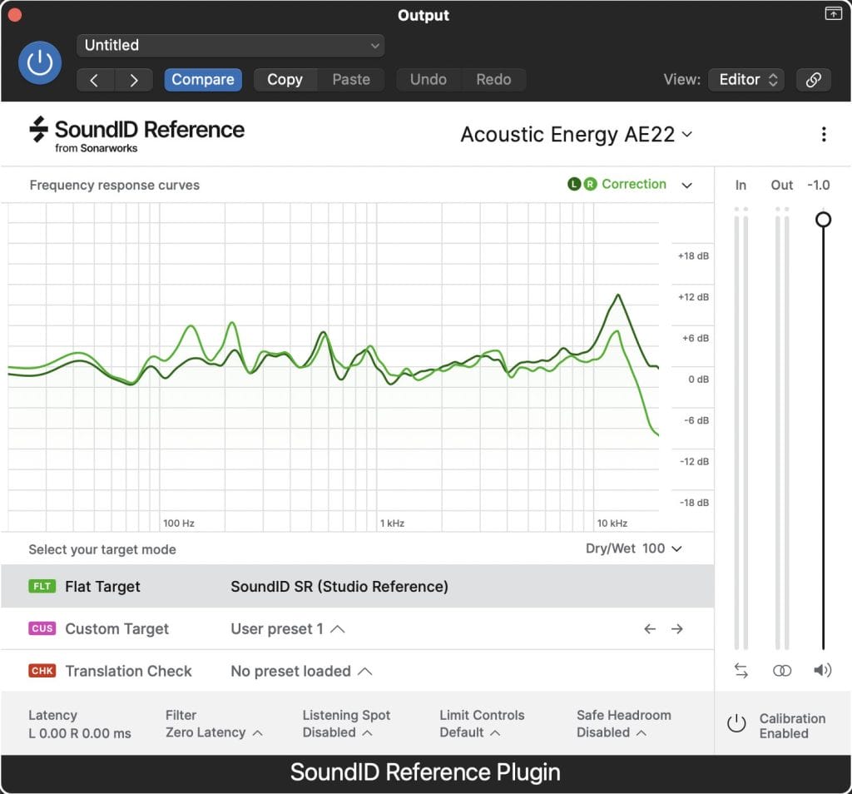The width and height of the screenshot is (852, 794).
Task: Click the link chain icon button
Action: 813,80
